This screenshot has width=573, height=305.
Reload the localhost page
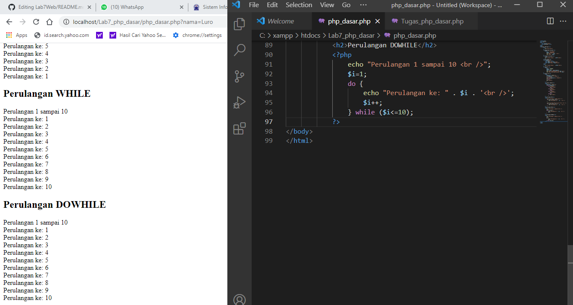pyautogui.click(x=36, y=22)
